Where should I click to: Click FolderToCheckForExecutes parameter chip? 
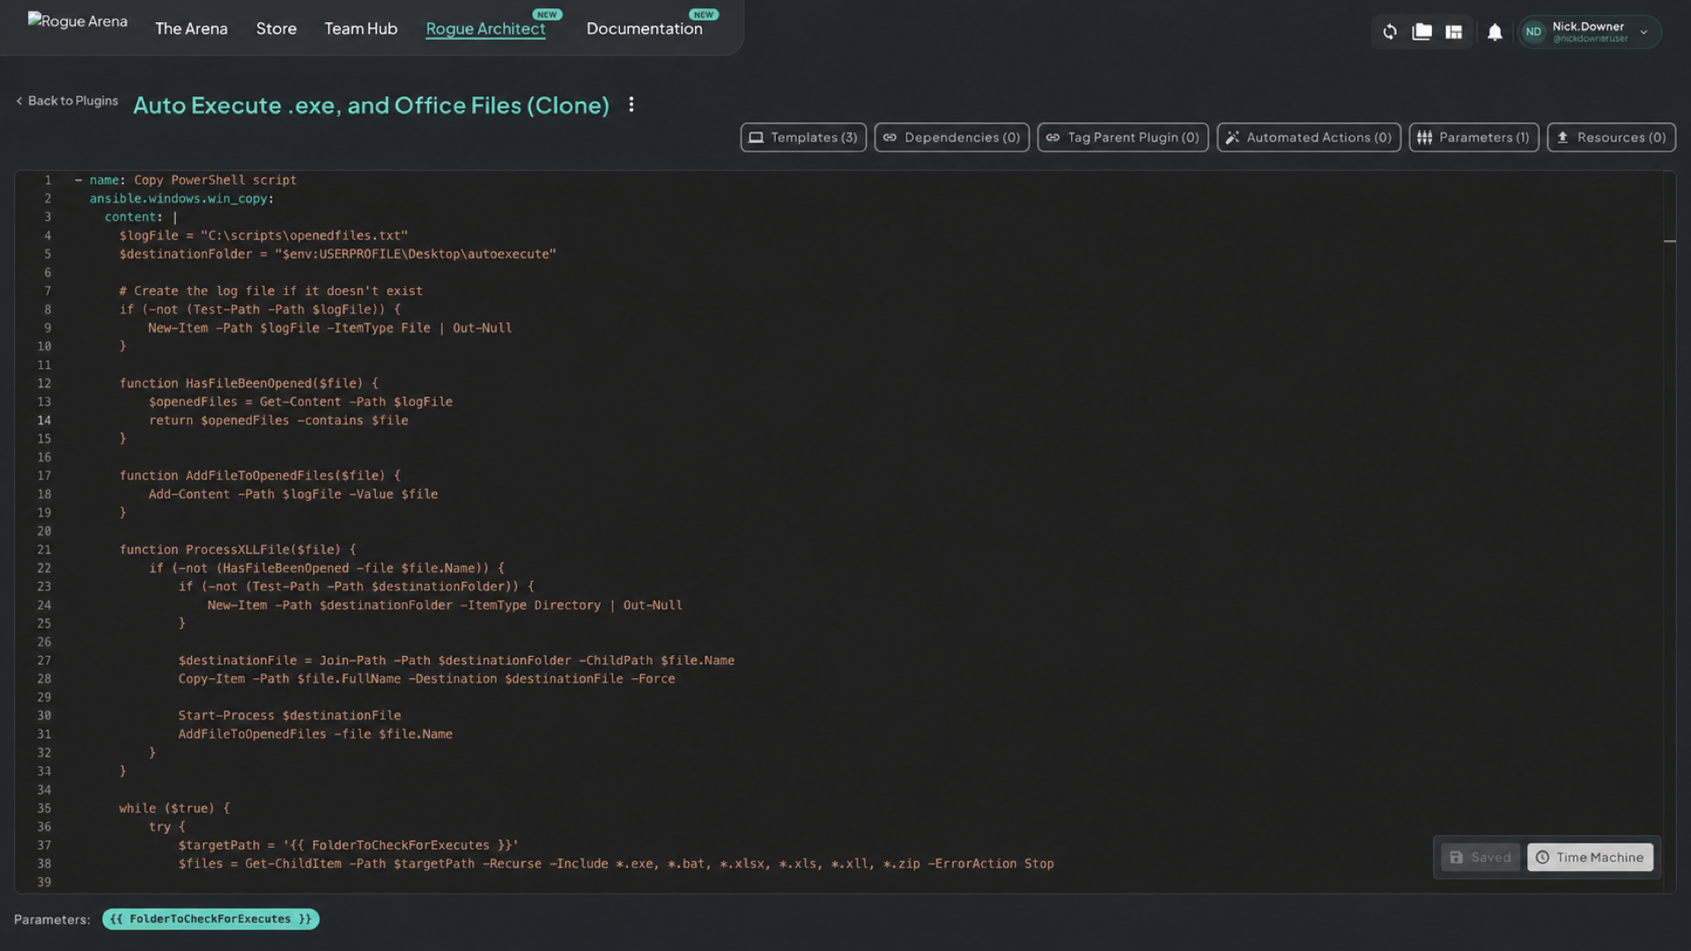(x=210, y=919)
